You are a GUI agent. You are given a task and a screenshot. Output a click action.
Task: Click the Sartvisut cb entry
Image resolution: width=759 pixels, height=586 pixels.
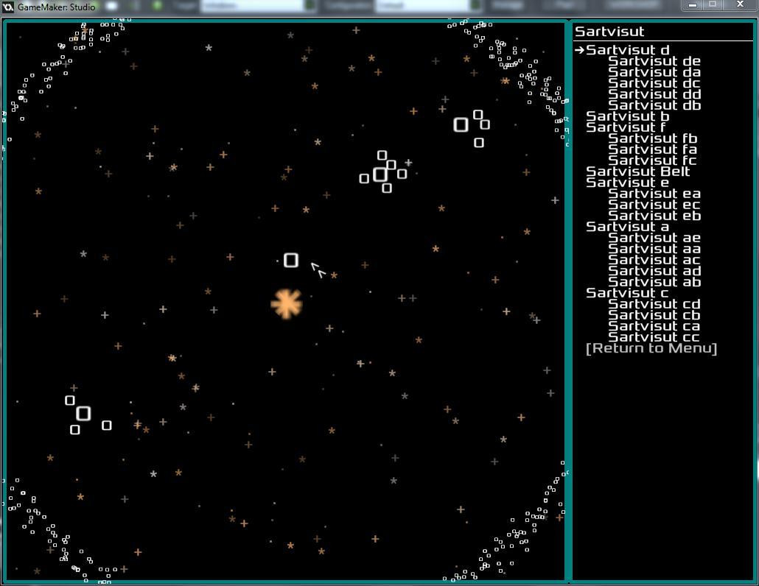pyautogui.click(x=654, y=316)
